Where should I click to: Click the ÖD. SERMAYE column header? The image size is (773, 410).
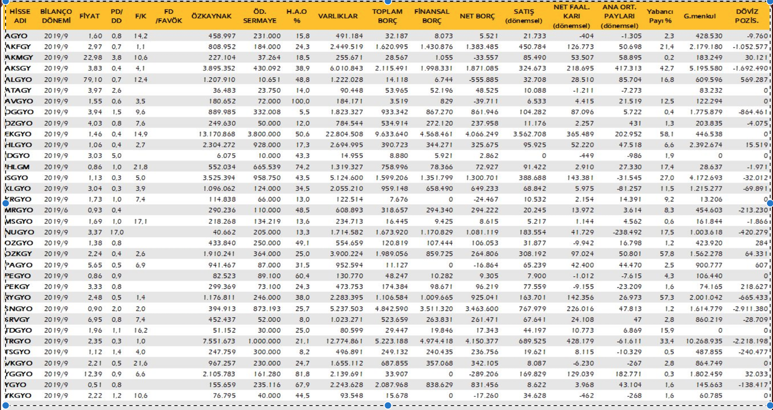click(x=259, y=16)
